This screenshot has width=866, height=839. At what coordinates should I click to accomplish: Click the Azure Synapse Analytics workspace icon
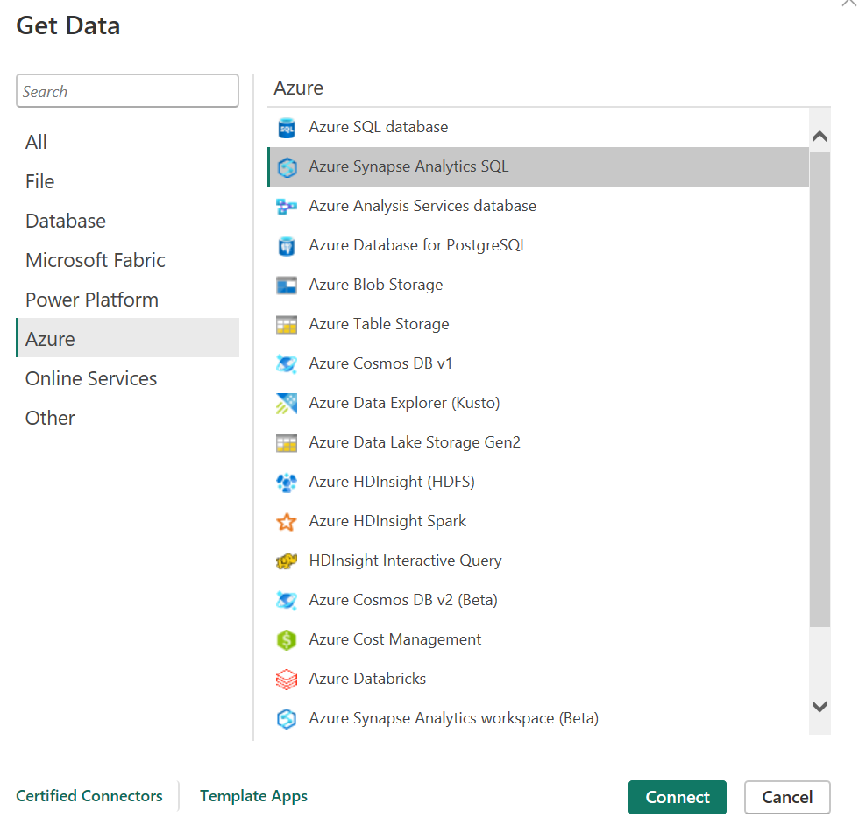[x=287, y=719]
